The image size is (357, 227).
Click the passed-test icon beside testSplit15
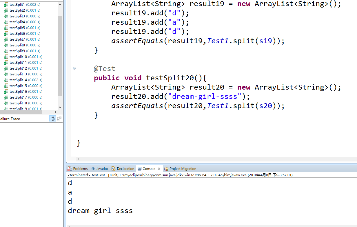click(6, 86)
